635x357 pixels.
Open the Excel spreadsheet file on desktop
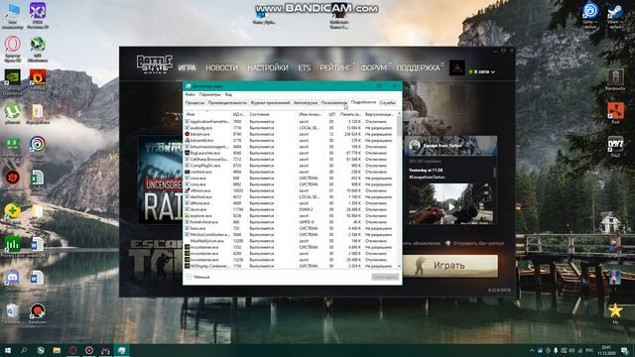coord(38,178)
